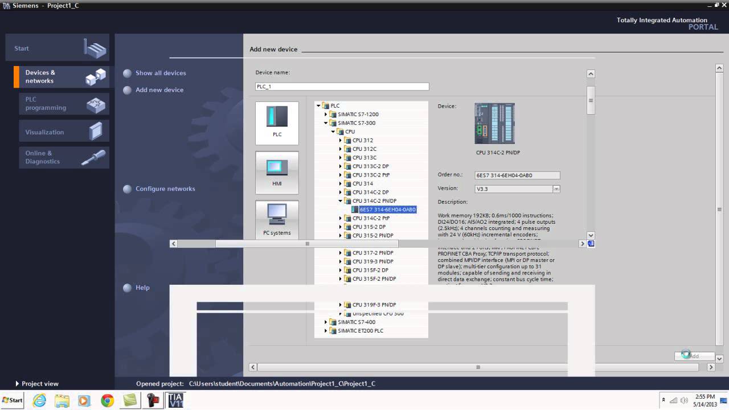Screen dimensions: 729x410
Task: Expand the CPU 313C folder
Action: (341, 158)
